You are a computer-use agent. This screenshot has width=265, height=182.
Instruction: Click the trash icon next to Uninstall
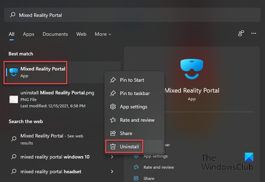[113, 147]
